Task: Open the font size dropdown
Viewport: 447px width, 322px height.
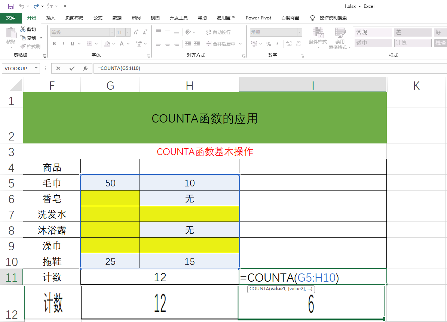Action: tap(128, 32)
